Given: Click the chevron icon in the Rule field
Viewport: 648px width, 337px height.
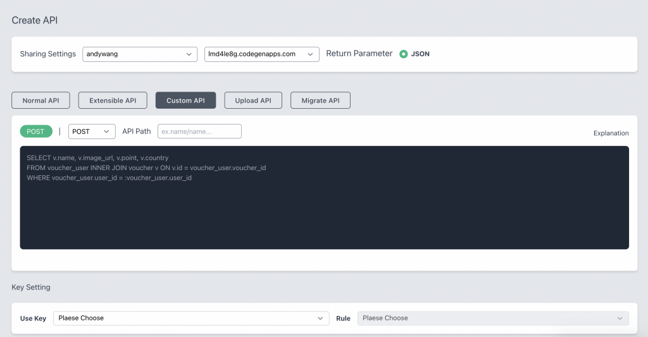Looking at the screenshot, I should pos(620,318).
